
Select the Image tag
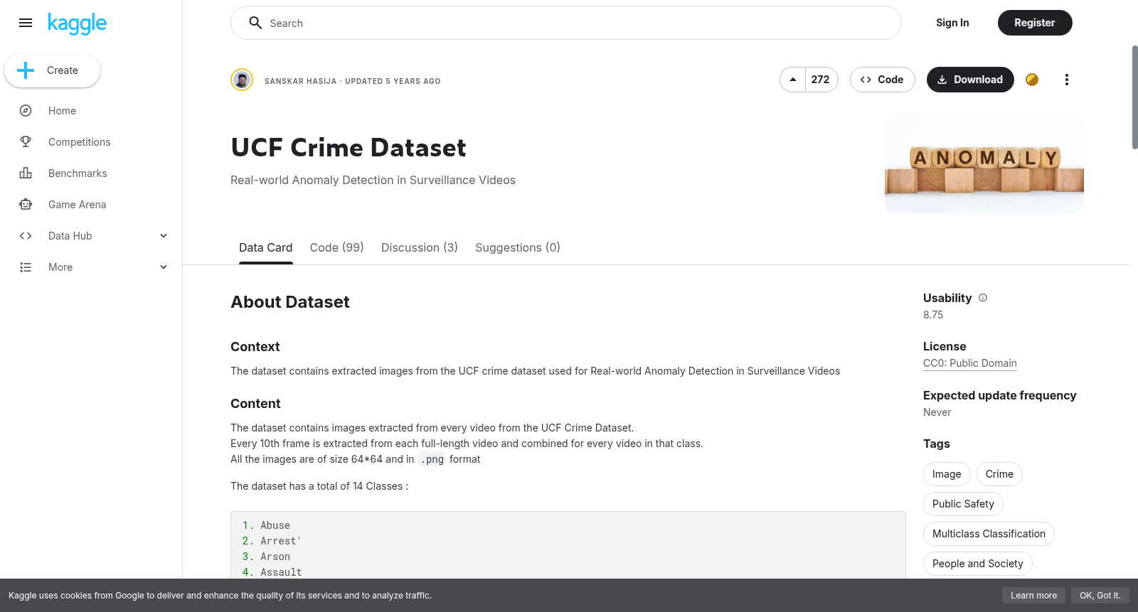(947, 474)
